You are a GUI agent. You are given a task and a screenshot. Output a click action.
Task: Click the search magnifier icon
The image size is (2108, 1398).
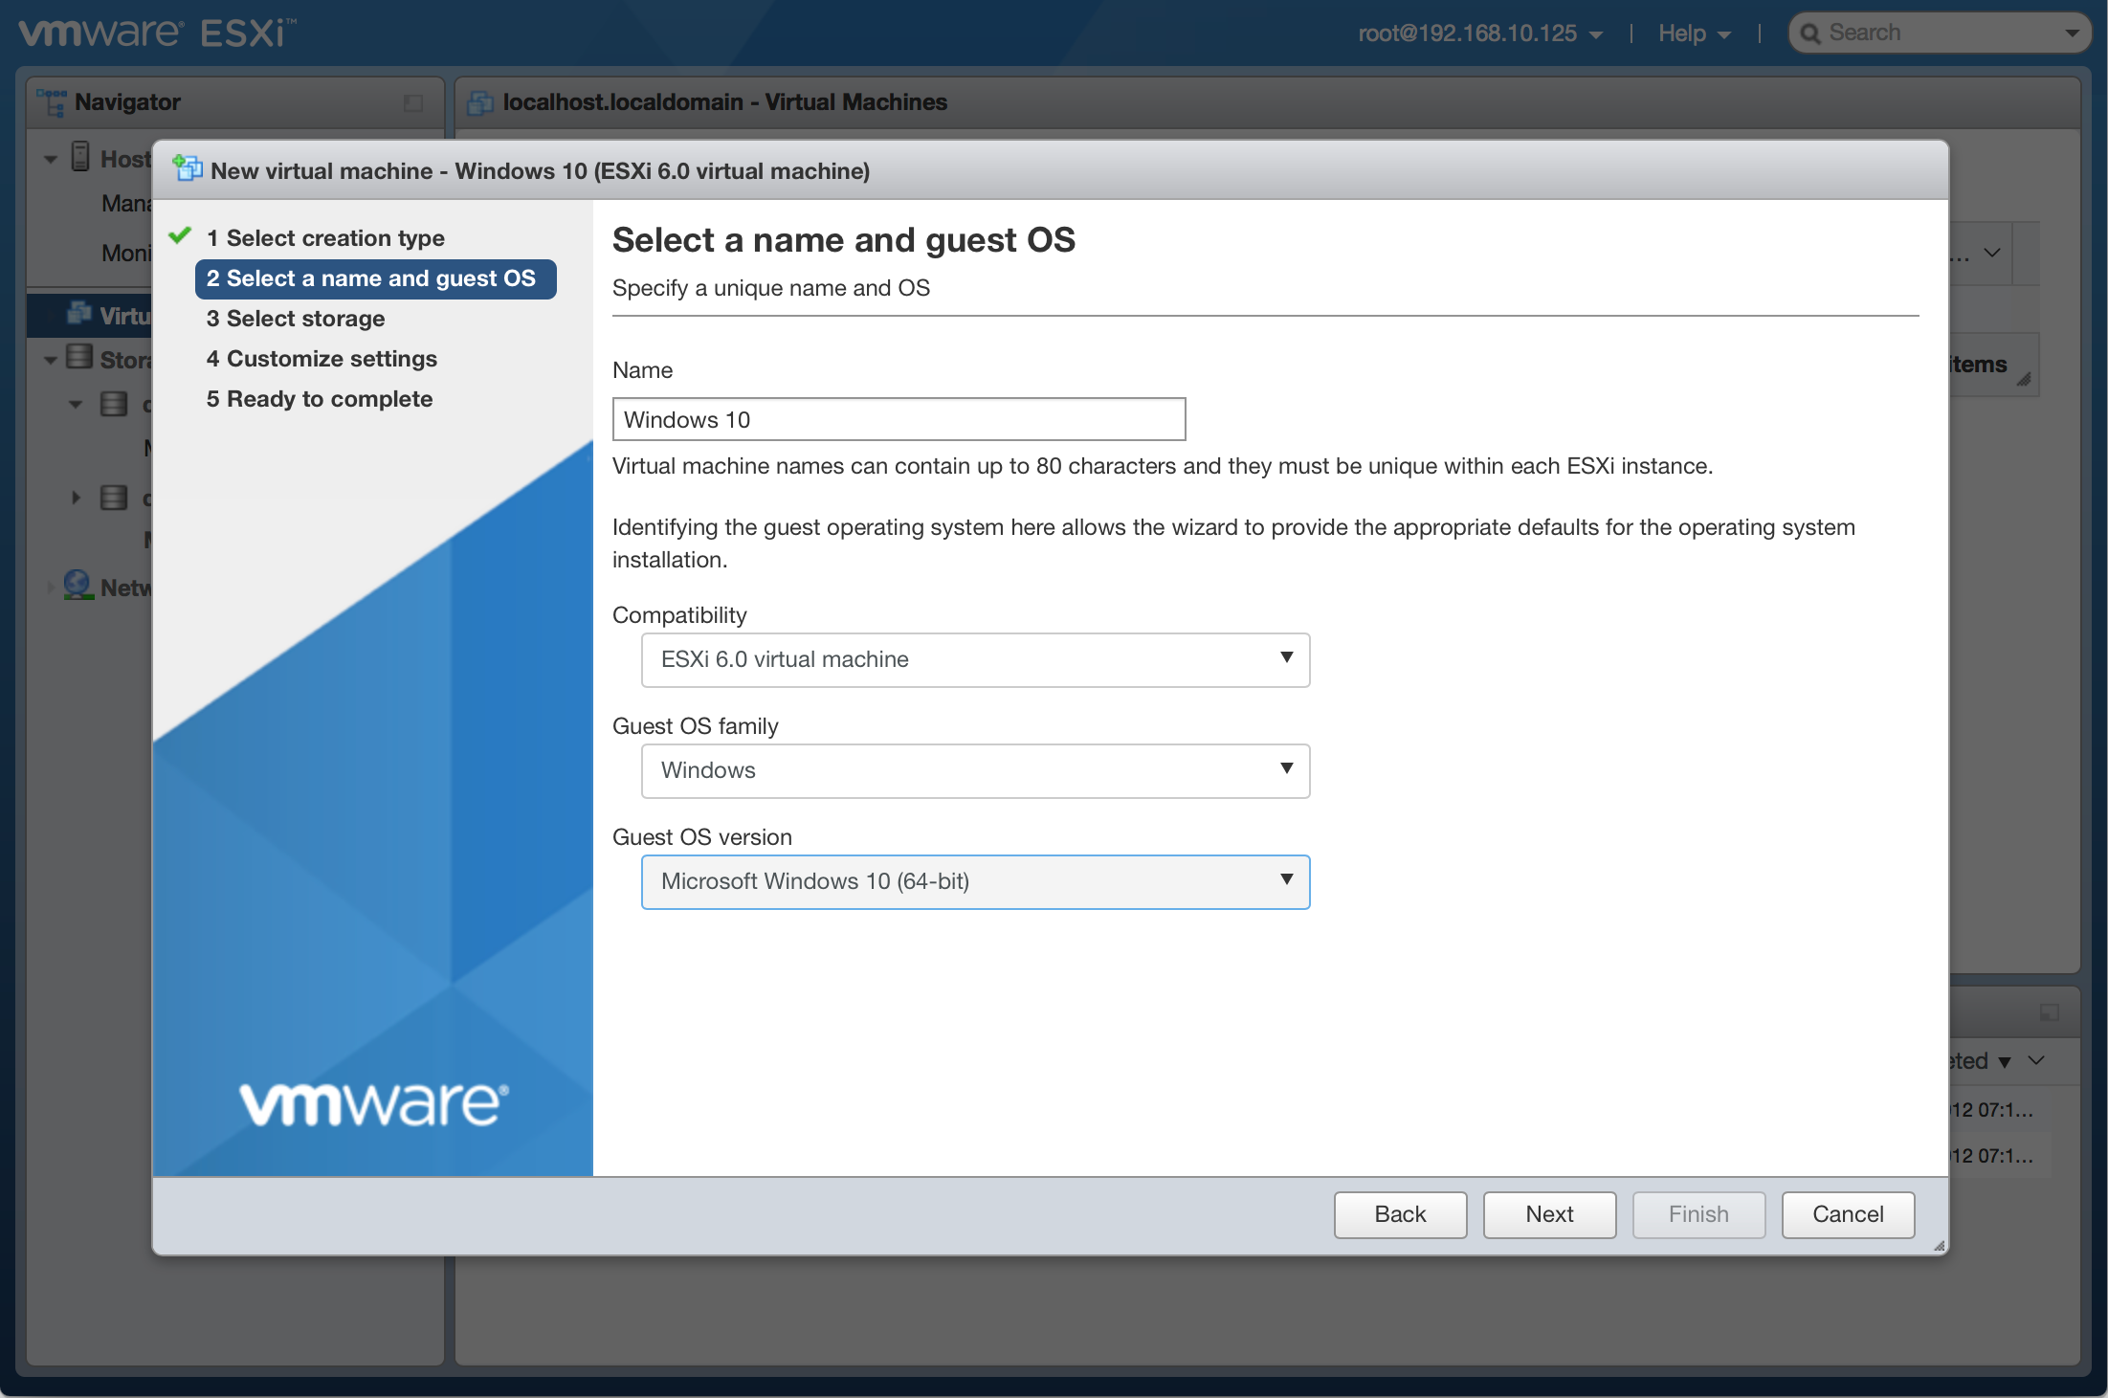tap(1809, 33)
